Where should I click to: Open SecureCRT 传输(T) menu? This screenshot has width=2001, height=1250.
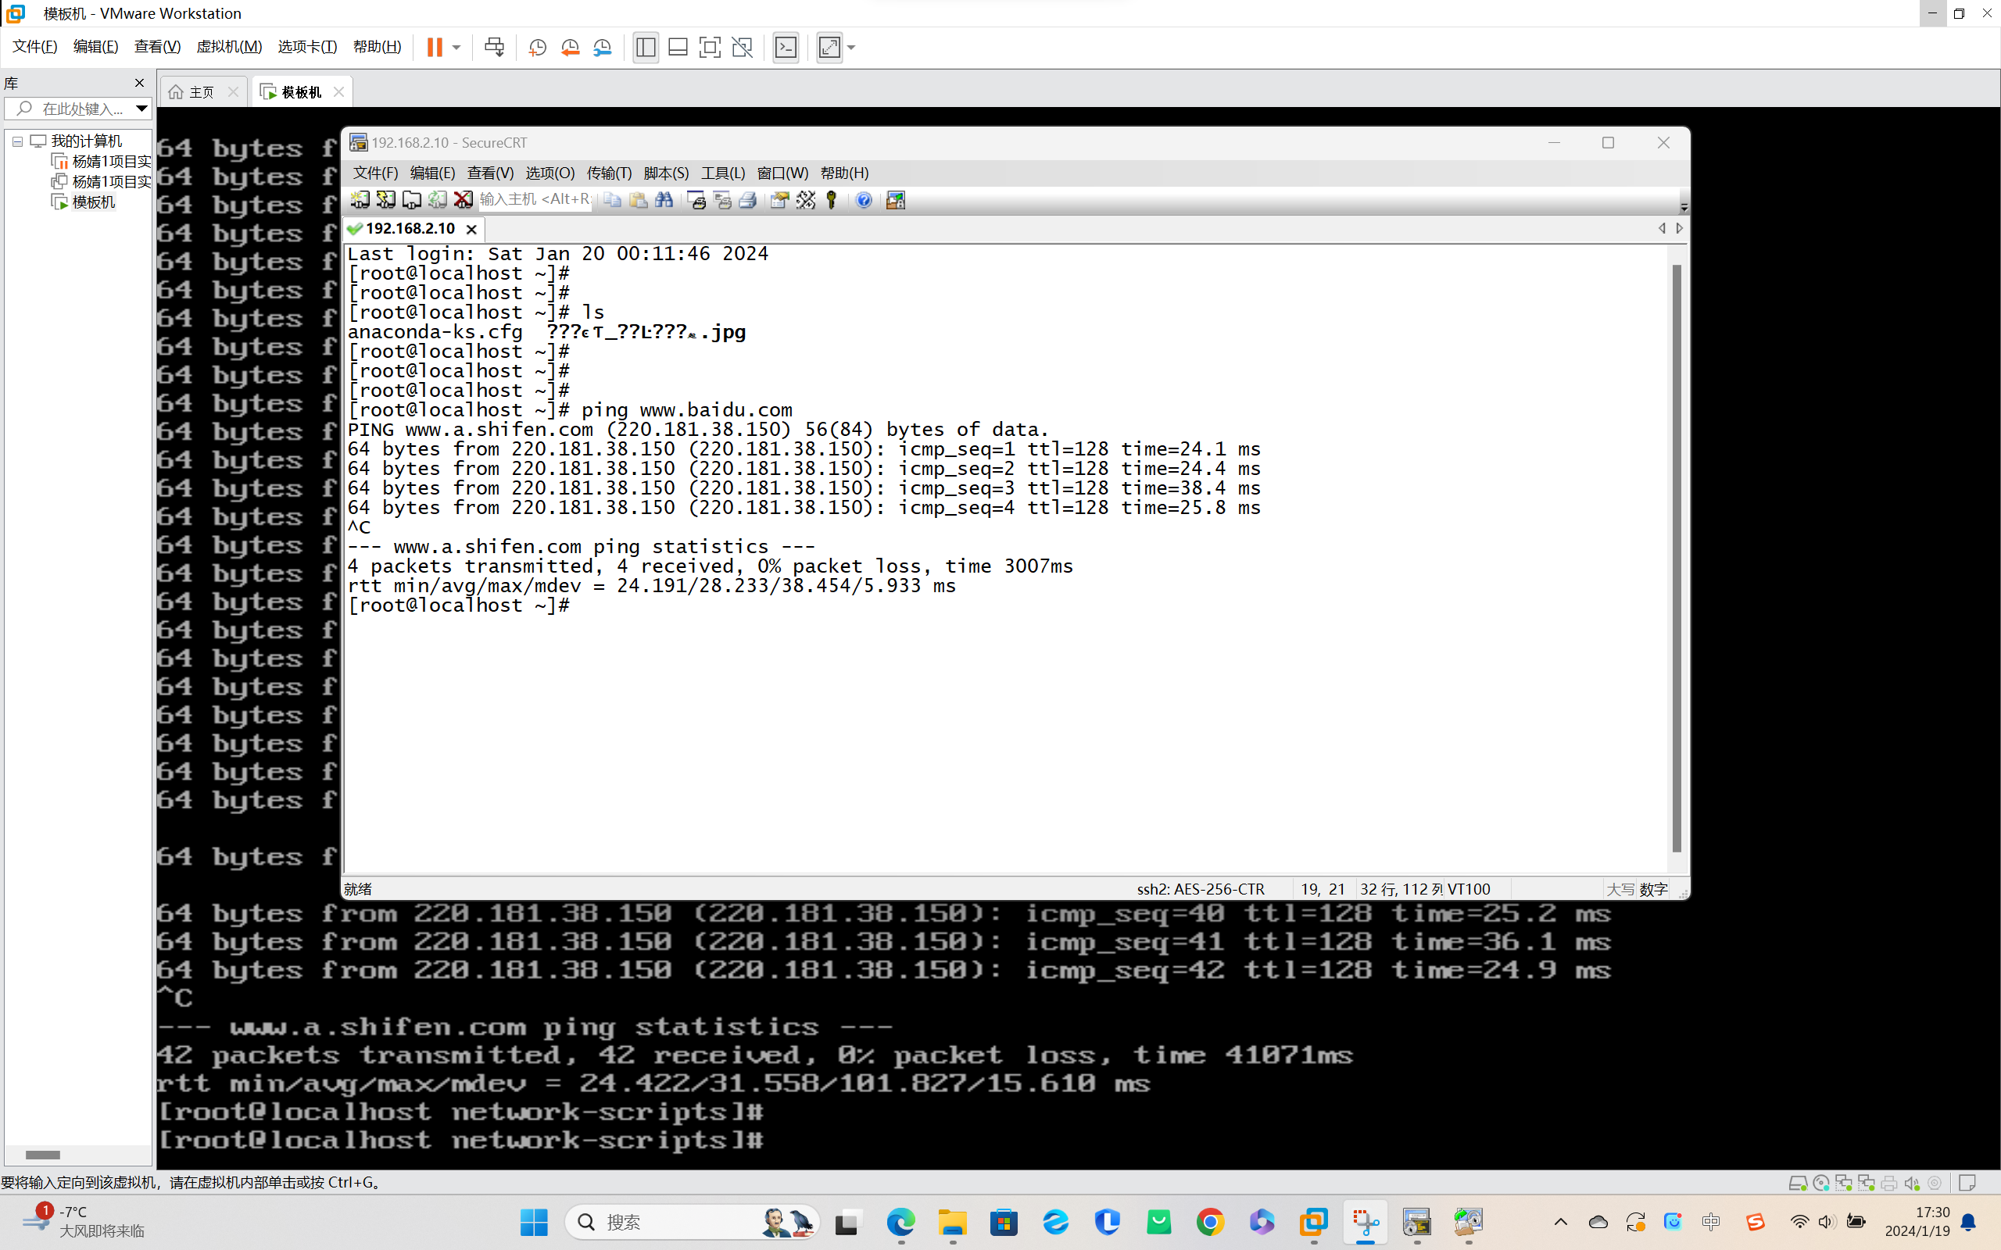(609, 173)
